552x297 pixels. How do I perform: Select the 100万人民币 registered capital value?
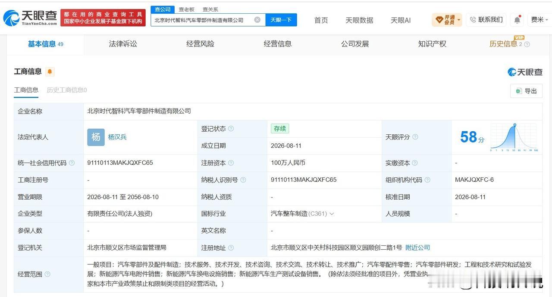288,163
